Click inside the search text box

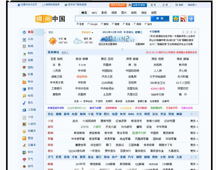[x=113, y=18]
